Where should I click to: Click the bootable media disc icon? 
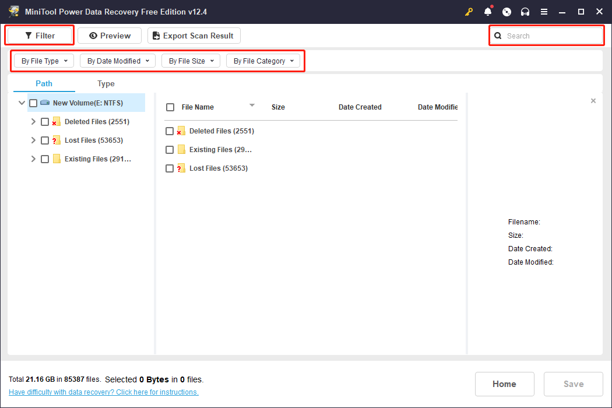pyautogui.click(x=507, y=12)
